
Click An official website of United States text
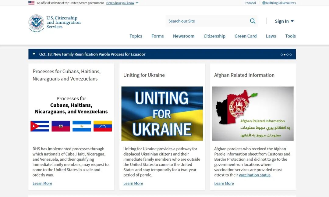70,3
